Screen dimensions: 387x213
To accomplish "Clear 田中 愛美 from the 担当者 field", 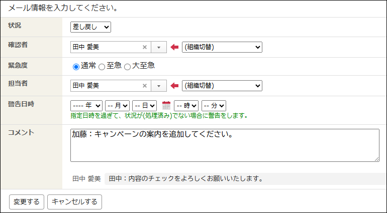I will (145, 86).
